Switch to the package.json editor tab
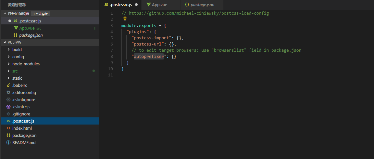This screenshot has height=159, width=374. point(201,5)
